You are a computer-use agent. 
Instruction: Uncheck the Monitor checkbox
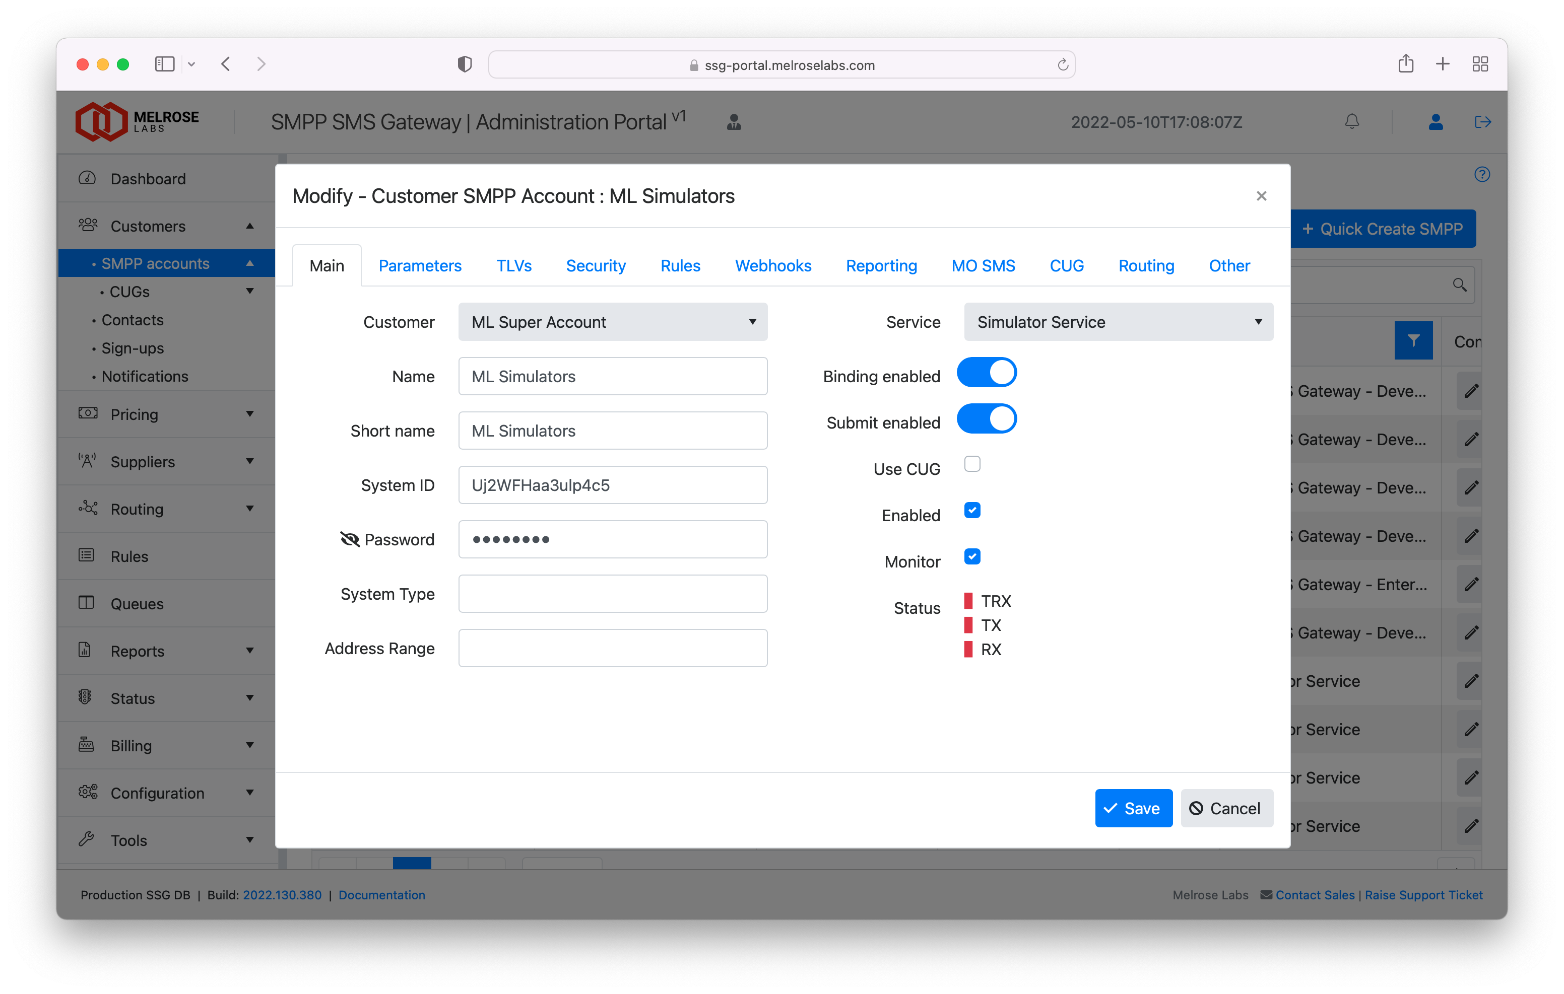pyautogui.click(x=971, y=557)
